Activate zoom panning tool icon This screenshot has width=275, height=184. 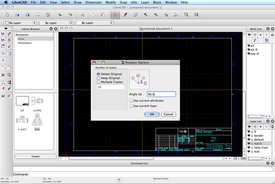click(x=197, y=15)
